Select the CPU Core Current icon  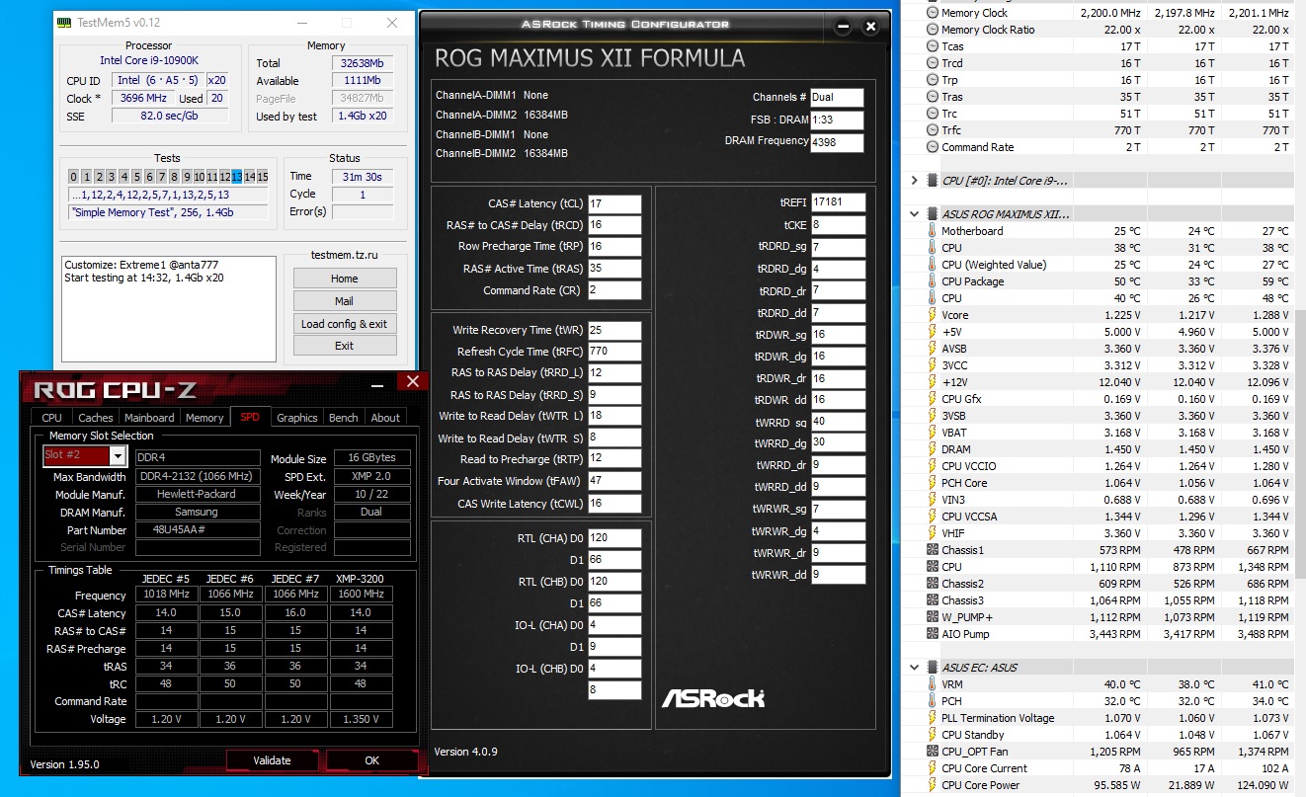933,768
